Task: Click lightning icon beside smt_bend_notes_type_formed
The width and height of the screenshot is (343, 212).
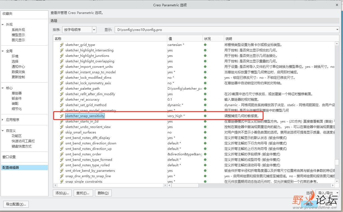Action: point(62,160)
